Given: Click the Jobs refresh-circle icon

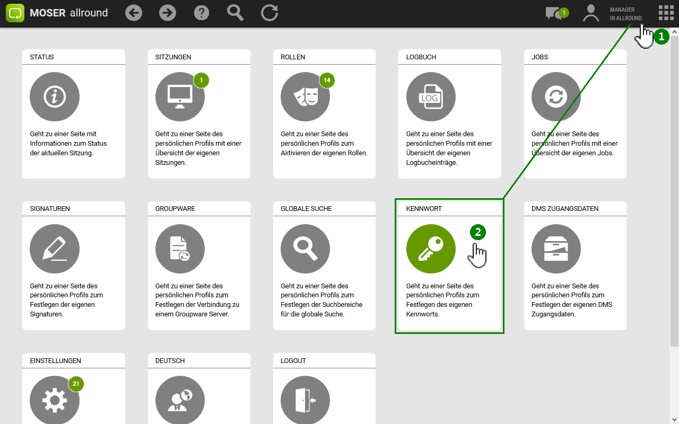Looking at the screenshot, I should (x=556, y=97).
